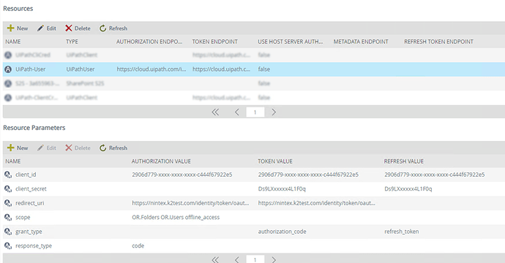Image resolution: width=505 pixels, height=263 pixels.
Task: Click Edit pencil icon in Resources toolbar
Action: (40, 28)
